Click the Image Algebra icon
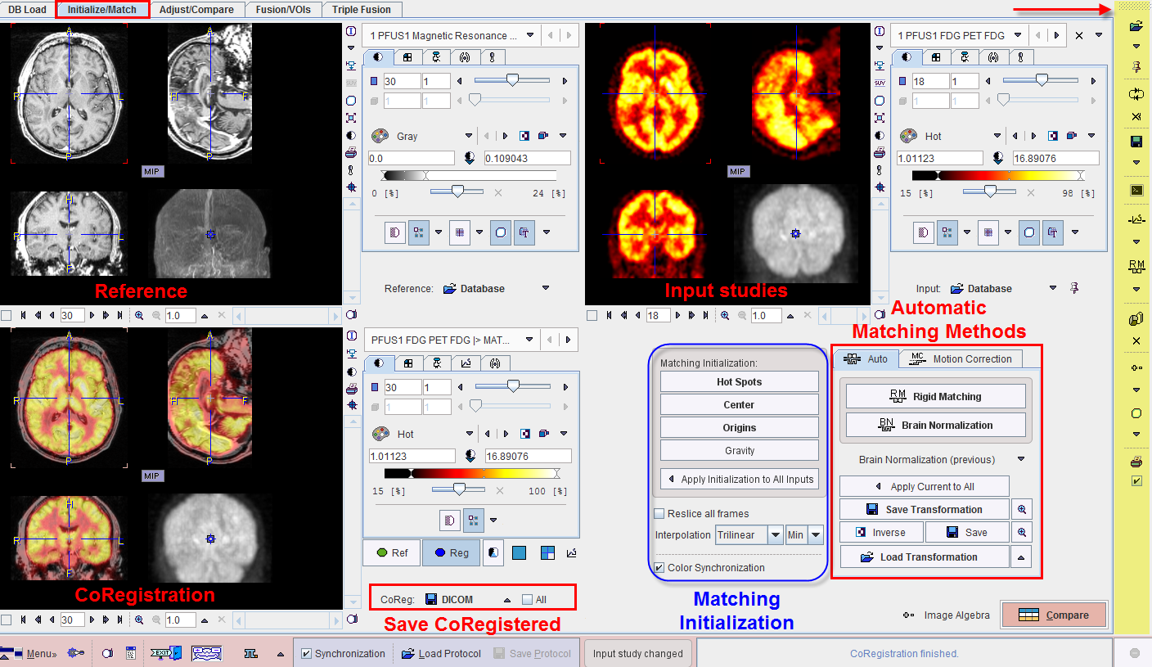Screen dimensions: 1152x667 point(908,615)
